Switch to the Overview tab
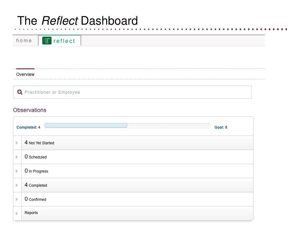The width and height of the screenshot is (302, 226). (x=25, y=74)
